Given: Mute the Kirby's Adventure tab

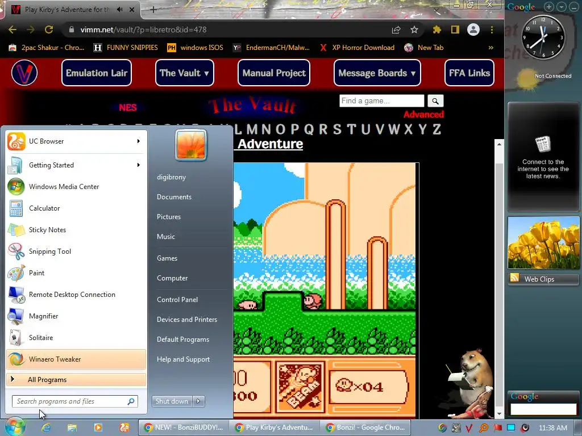Looking at the screenshot, I should (x=119, y=10).
